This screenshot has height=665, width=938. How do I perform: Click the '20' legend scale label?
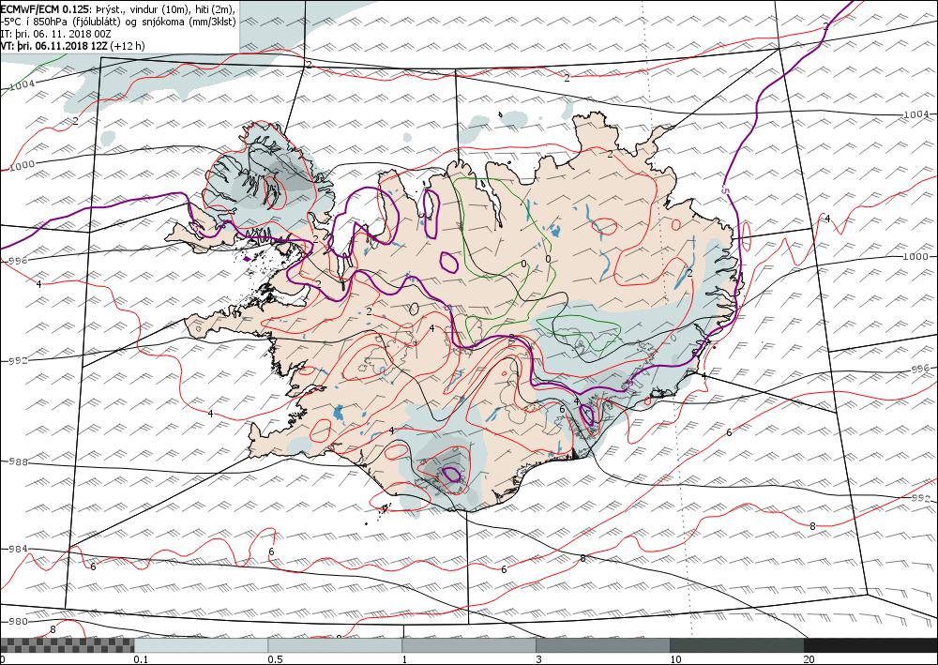click(809, 659)
